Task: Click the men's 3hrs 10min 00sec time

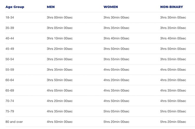Action: tap(60, 38)
